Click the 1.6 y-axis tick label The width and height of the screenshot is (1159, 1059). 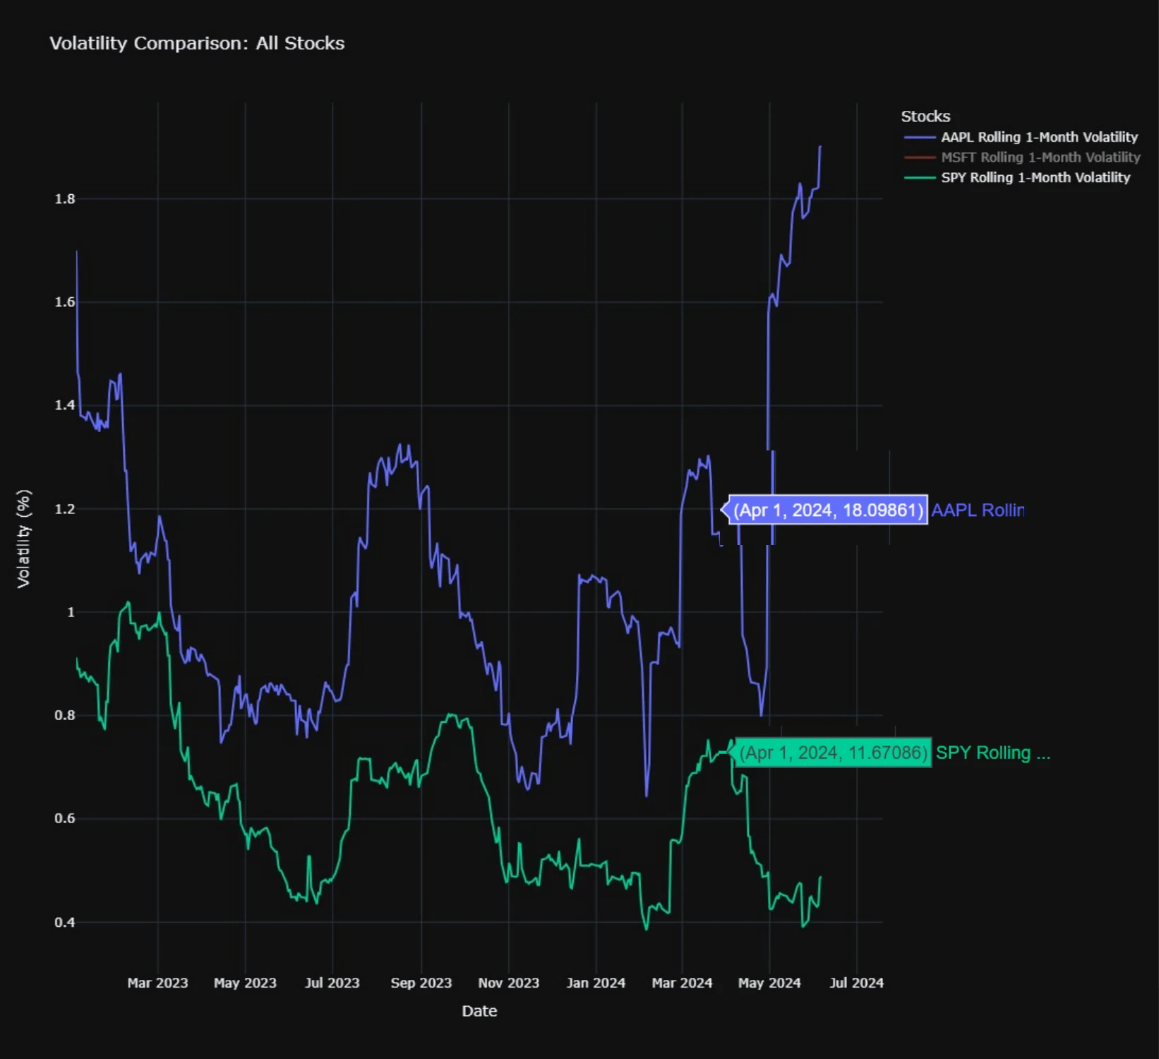65,302
